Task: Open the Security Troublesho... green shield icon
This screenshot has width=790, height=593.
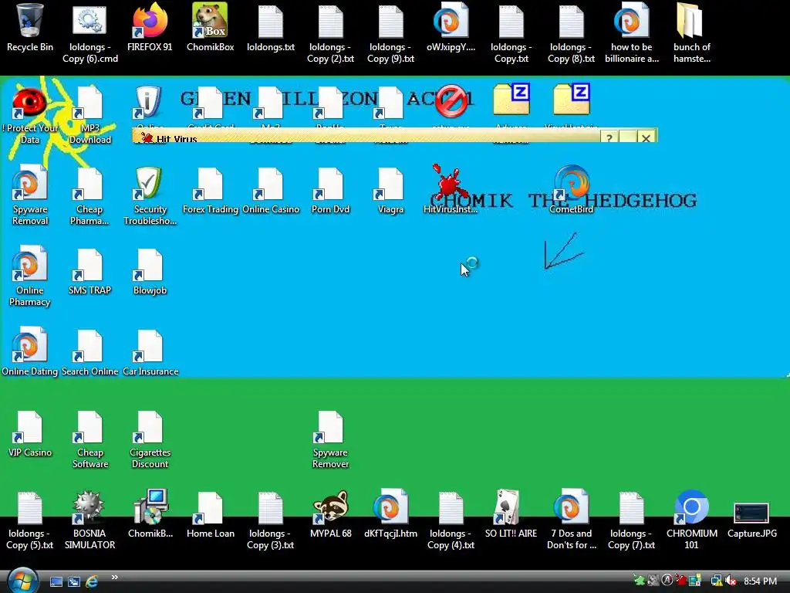Action: [150, 195]
